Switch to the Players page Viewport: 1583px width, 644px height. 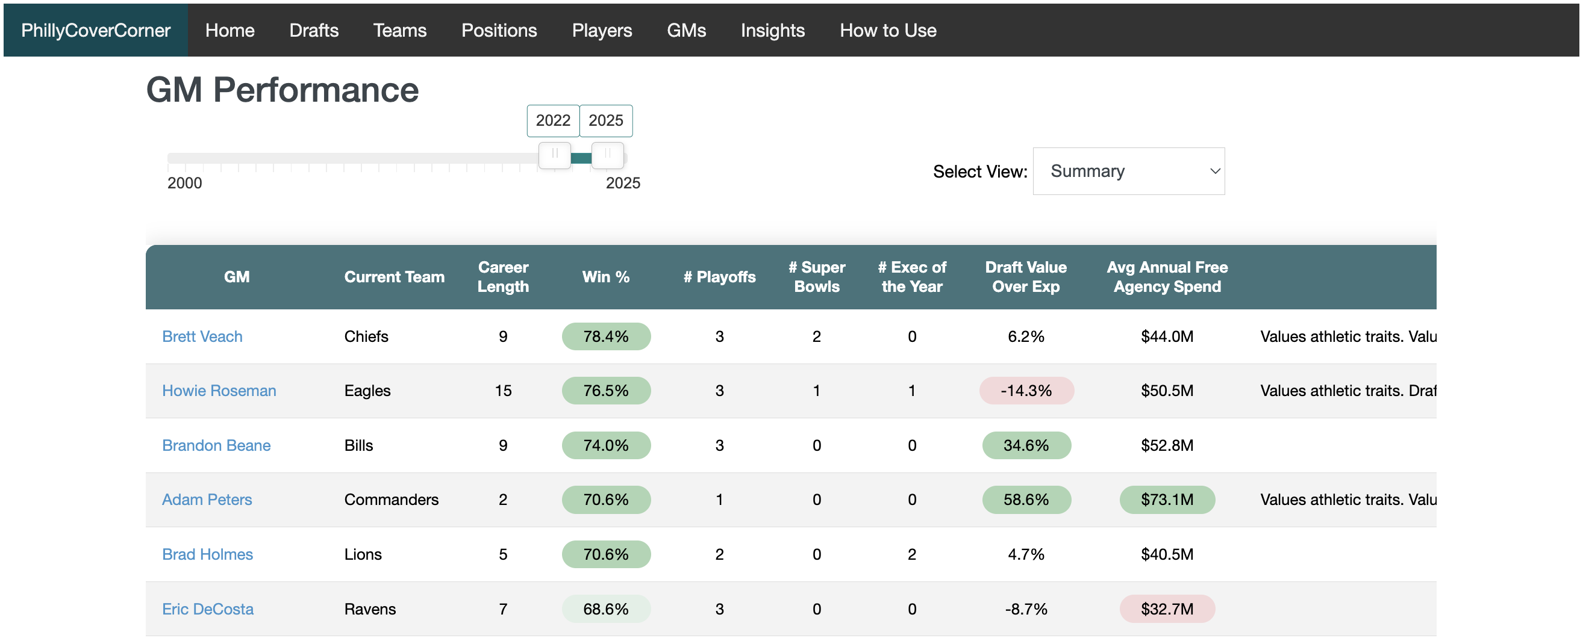point(601,30)
